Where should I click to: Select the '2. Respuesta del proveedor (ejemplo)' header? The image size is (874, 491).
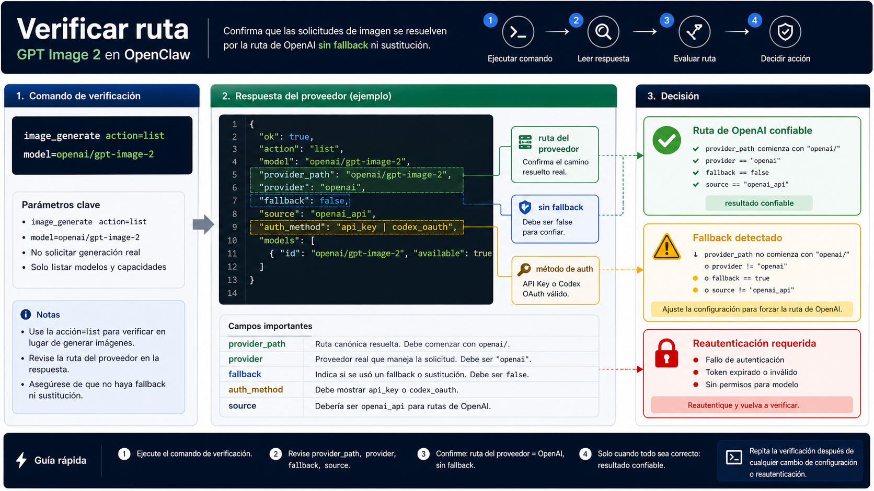pyautogui.click(x=413, y=96)
